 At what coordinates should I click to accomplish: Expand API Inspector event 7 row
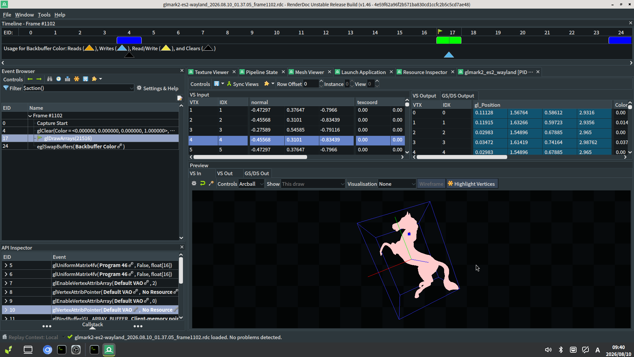6,283
